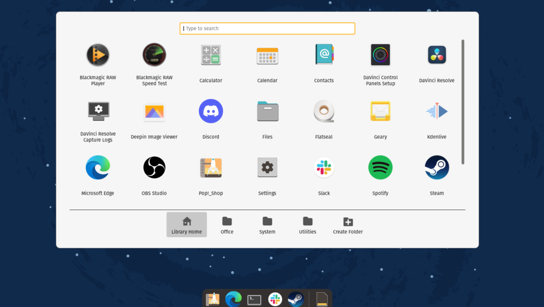
Task: Open DaVinci Control Panels Setup
Action: (380, 55)
